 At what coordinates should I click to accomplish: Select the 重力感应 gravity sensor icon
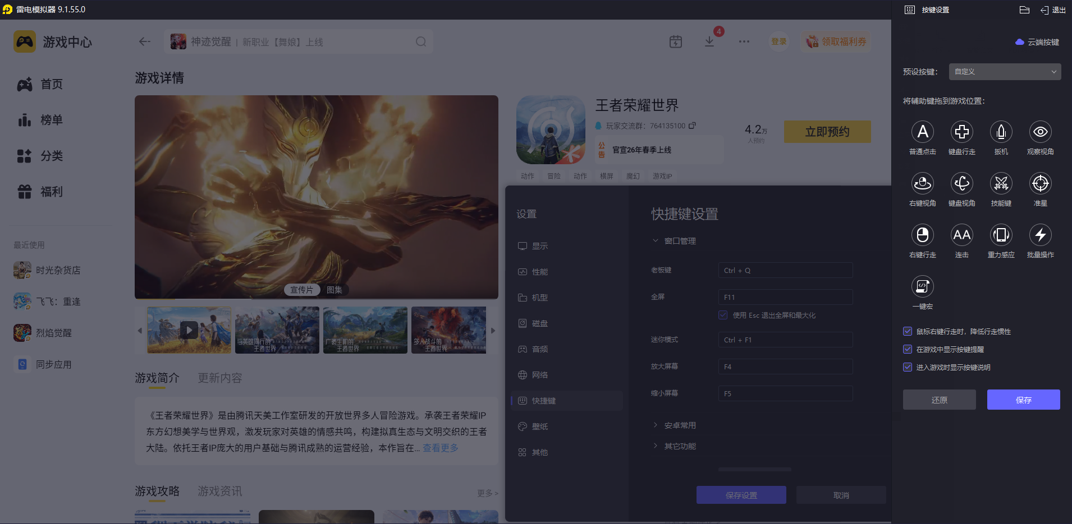1001,235
